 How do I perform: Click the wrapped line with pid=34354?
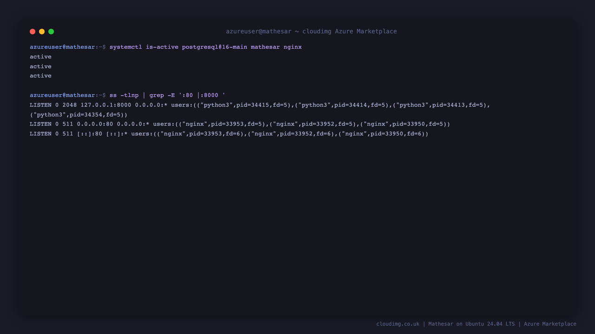79,115
